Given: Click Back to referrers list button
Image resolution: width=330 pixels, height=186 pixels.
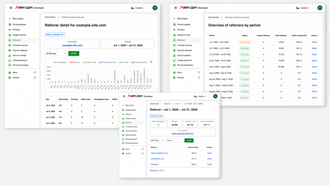Looking at the screenshot, I should click(x=55, y=34).
